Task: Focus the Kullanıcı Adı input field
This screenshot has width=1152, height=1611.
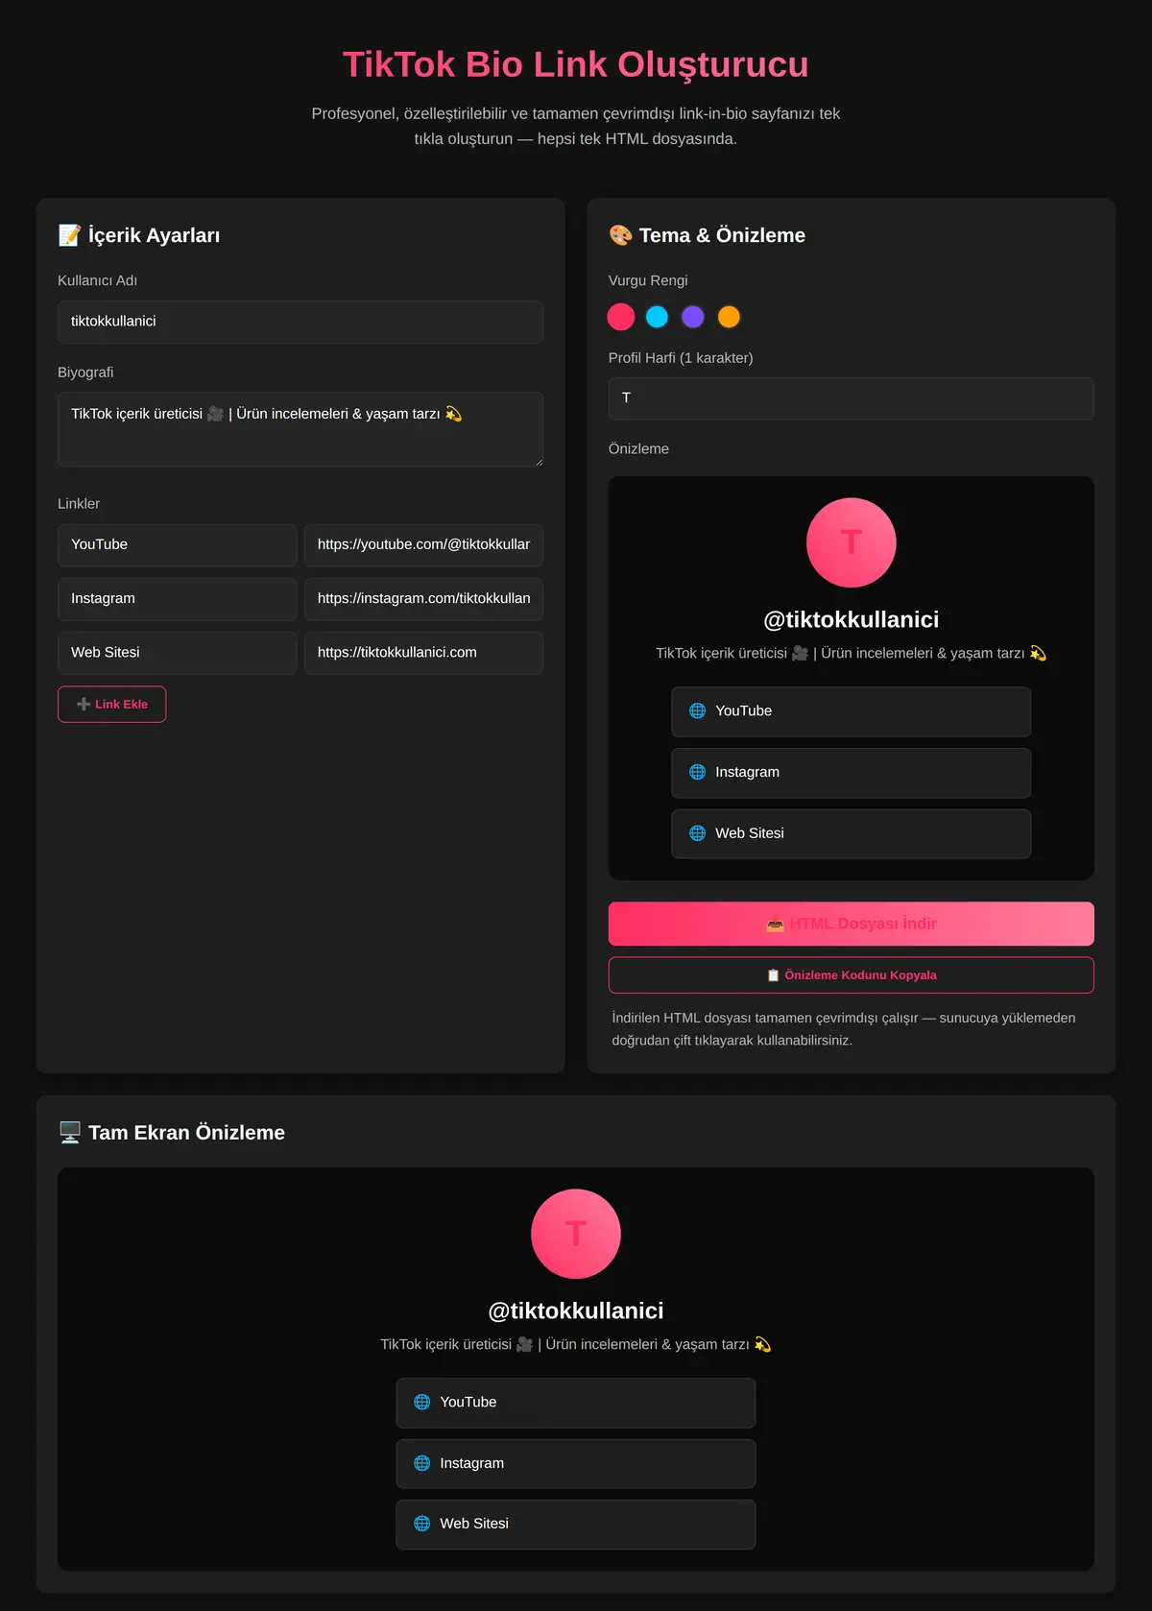Action: [x=300, y=322]
